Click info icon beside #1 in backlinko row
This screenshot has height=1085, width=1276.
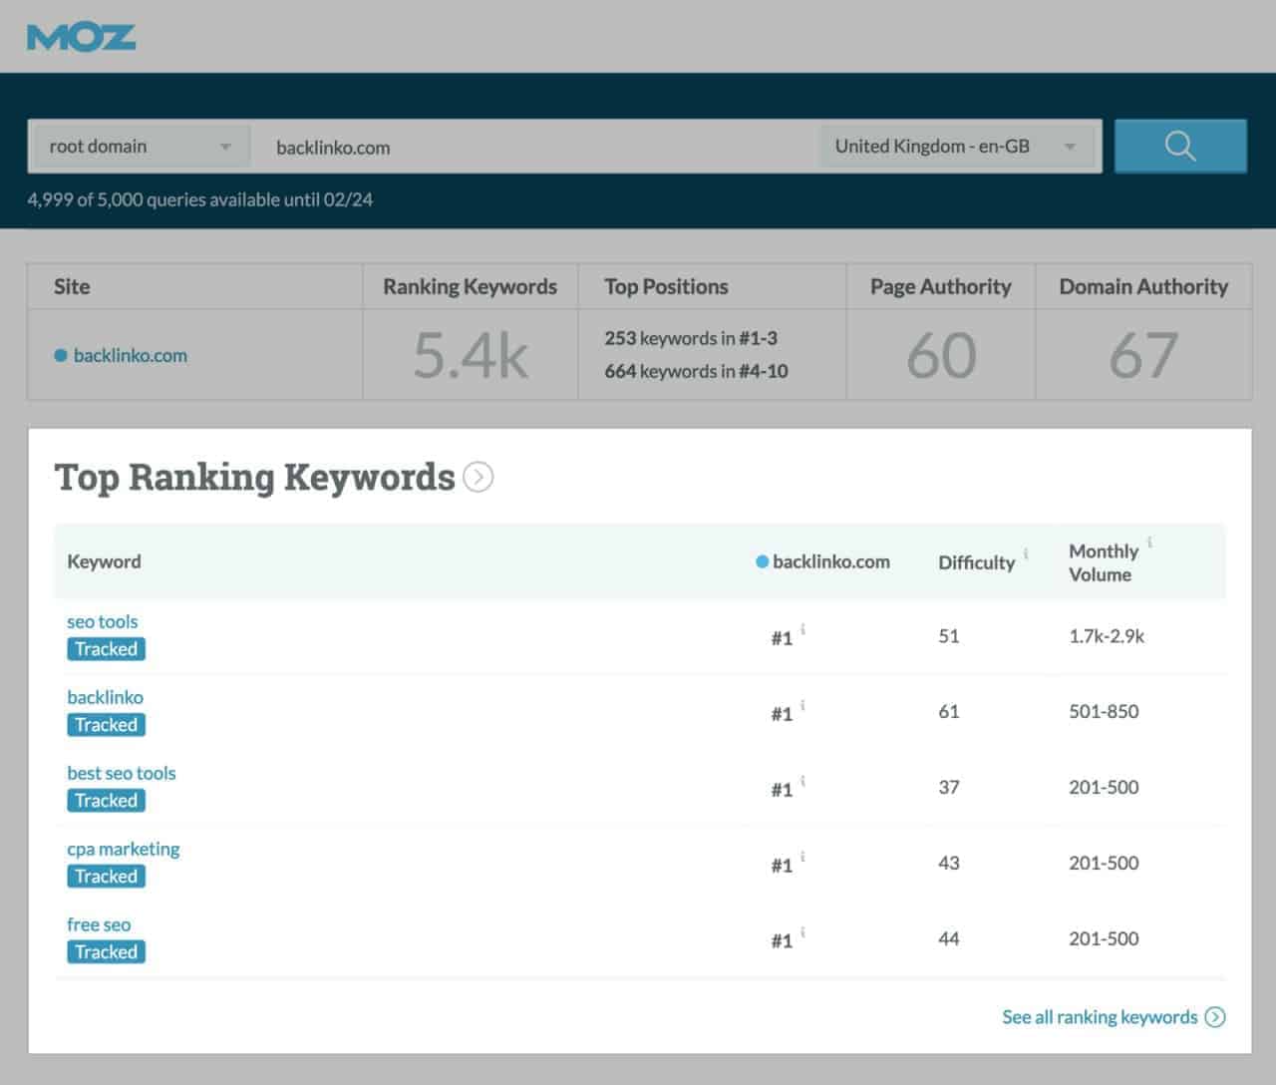tap(802, 705)
